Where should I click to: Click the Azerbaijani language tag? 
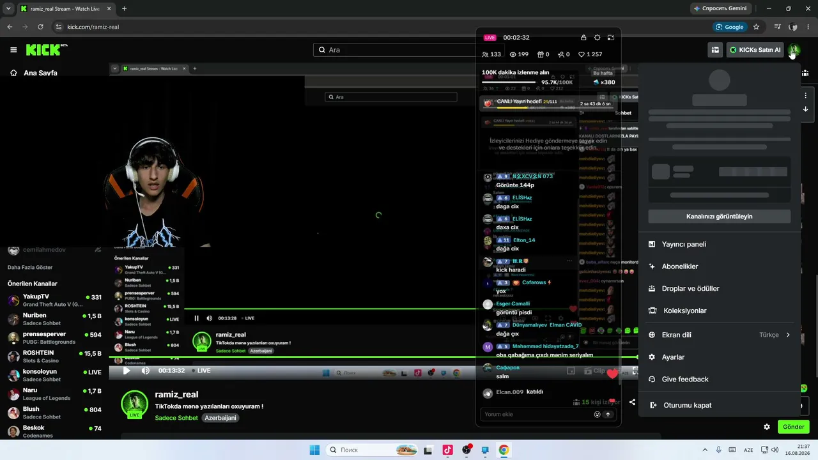(220, 418)
